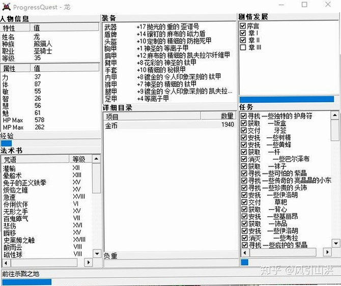This screenshot has width=341, height=286.
Task: Click the bottom task progress bar
Action: click(170, 282)
